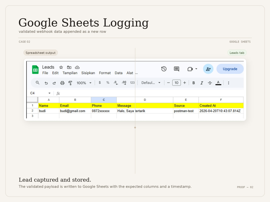Click the Message header cell

tap(145, 106)
